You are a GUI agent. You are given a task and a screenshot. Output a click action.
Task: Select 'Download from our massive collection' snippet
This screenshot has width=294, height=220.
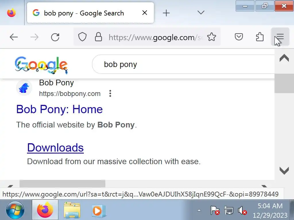[x=114, y=162]
